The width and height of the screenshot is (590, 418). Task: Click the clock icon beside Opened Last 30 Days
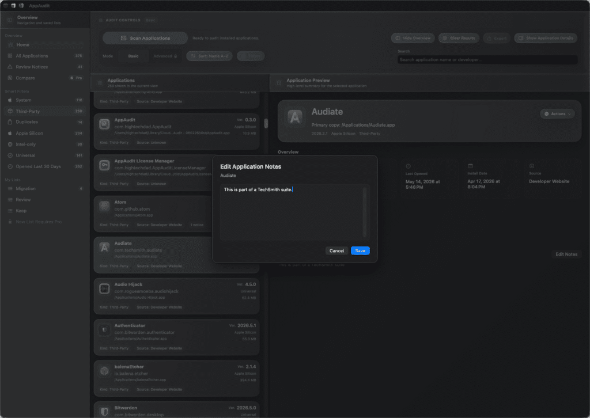click(x=10, y=166)
